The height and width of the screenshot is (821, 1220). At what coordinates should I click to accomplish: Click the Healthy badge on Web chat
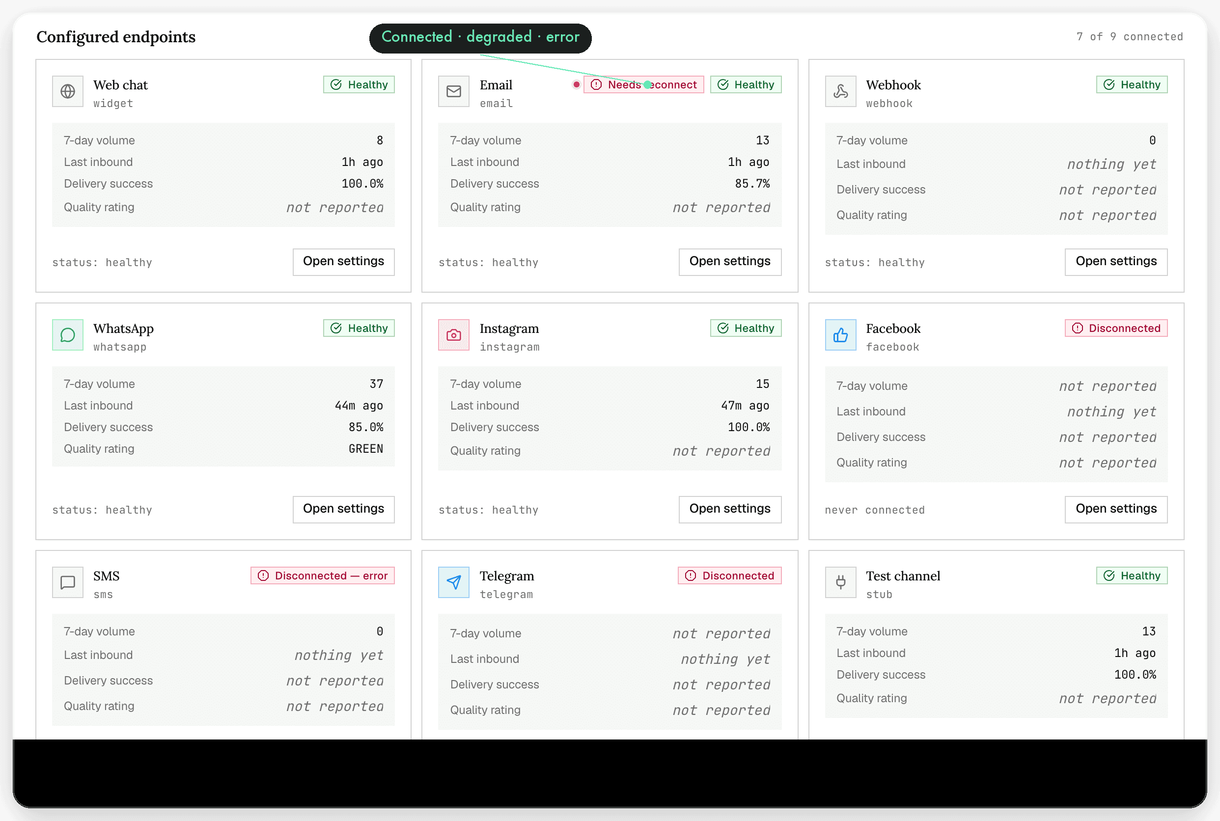[x=359, y=85]
